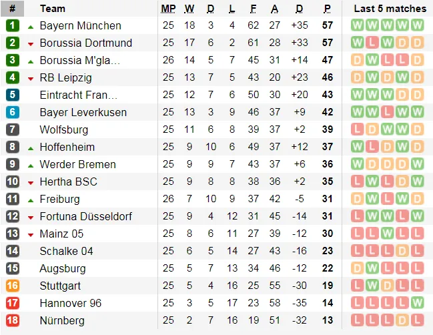Click the blue position 5 badge
This screenshot has height=335, width=433.
(x=13, y=95)
